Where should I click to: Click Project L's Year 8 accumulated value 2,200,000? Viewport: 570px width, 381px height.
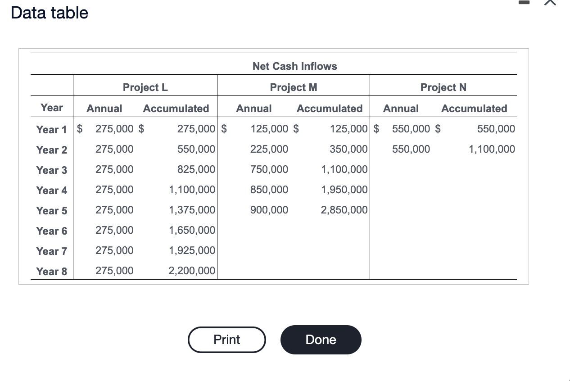[192, 271]
